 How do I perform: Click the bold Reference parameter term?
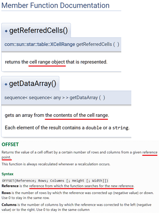coord(10,186)
